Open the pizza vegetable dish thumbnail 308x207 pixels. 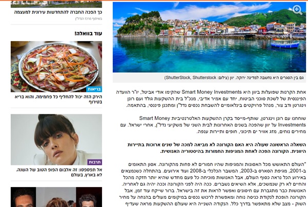pyautogui.click(x=56, y=67)
